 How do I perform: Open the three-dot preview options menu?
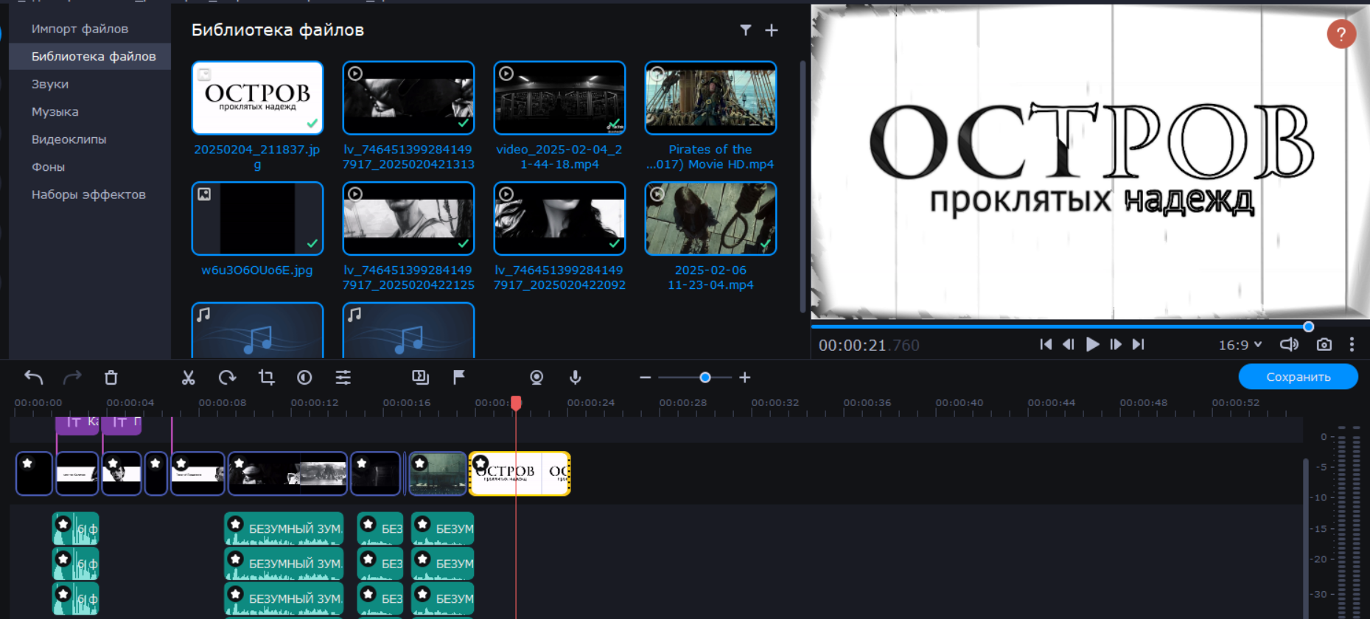pos(1352,345)
